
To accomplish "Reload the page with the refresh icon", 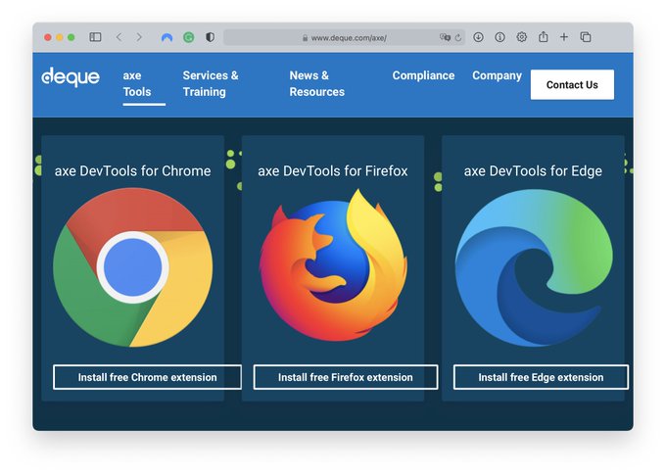I will 458,38.
